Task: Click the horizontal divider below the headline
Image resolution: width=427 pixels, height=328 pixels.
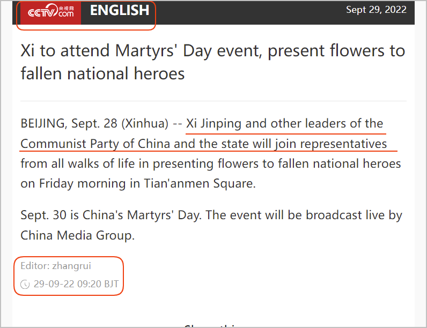Action: click(x=213, y=101)
